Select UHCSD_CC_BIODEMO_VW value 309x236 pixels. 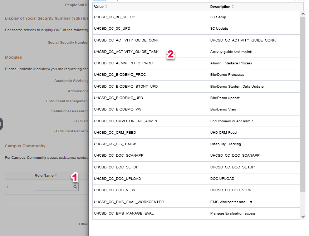point(117,109)
